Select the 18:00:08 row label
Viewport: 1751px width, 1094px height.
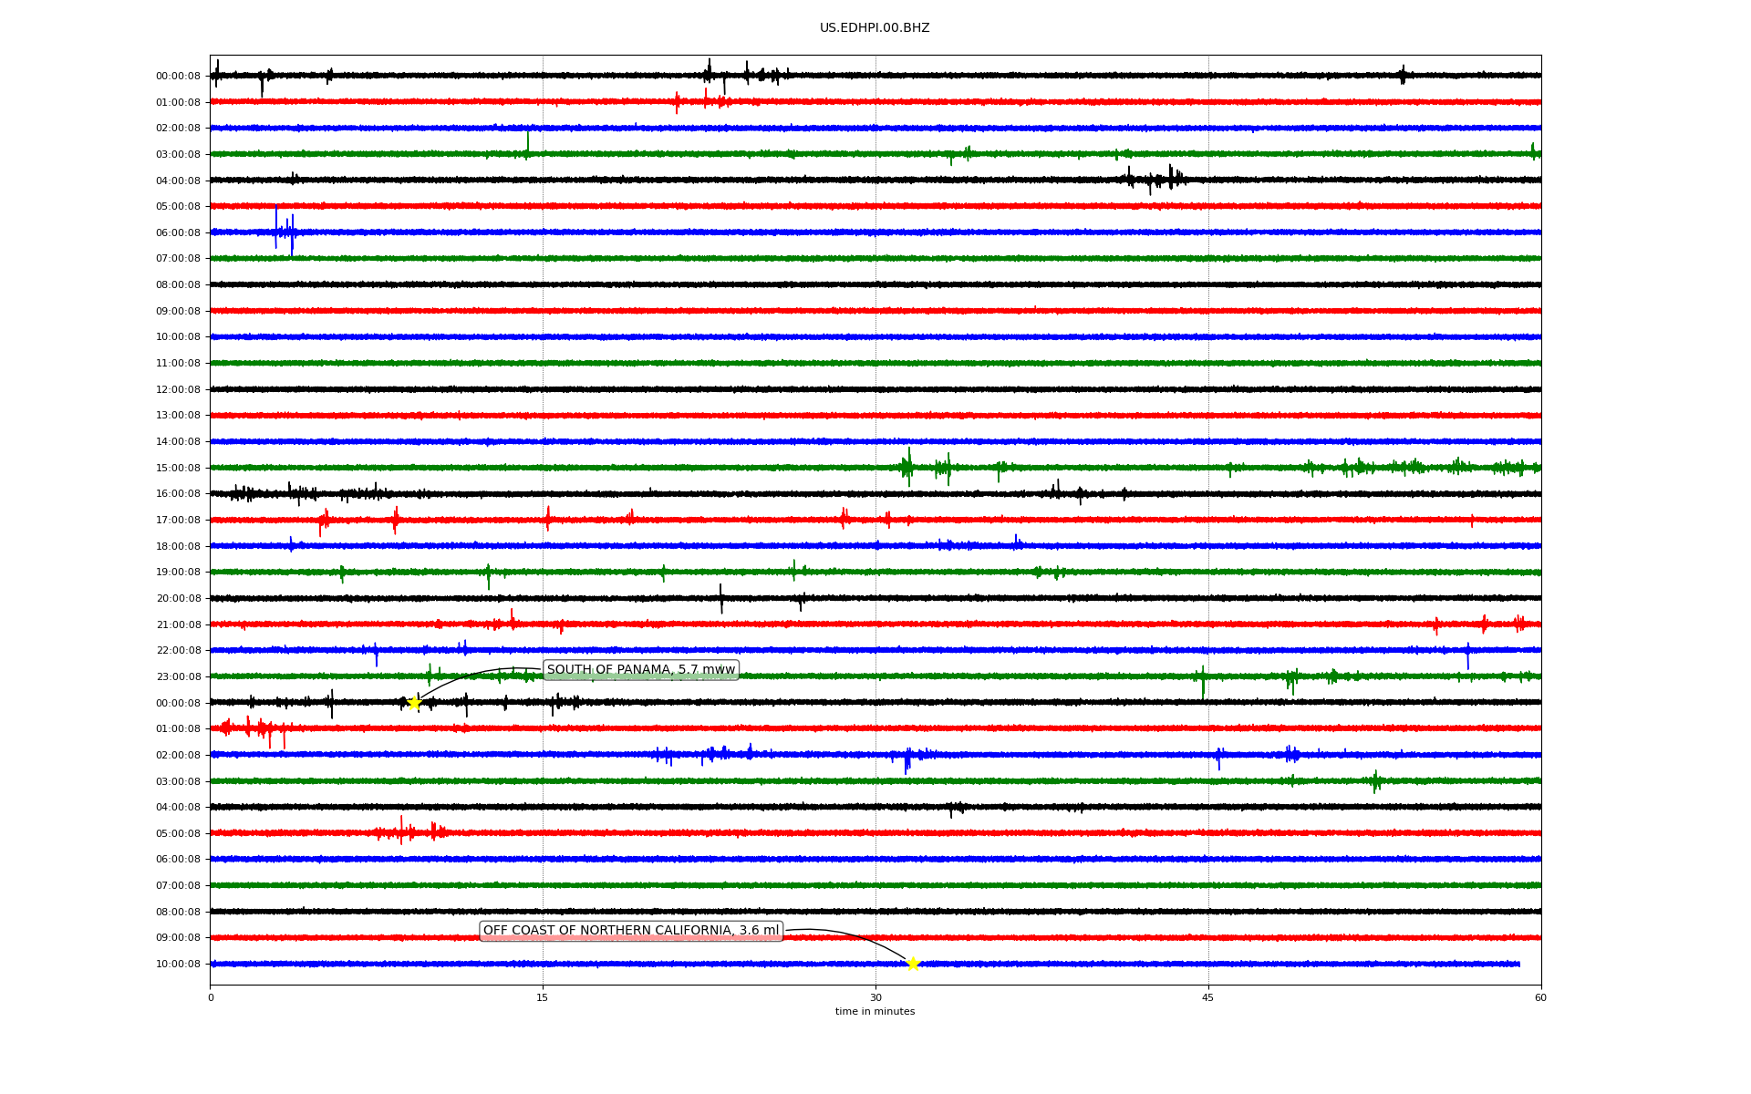pos(178,547)
